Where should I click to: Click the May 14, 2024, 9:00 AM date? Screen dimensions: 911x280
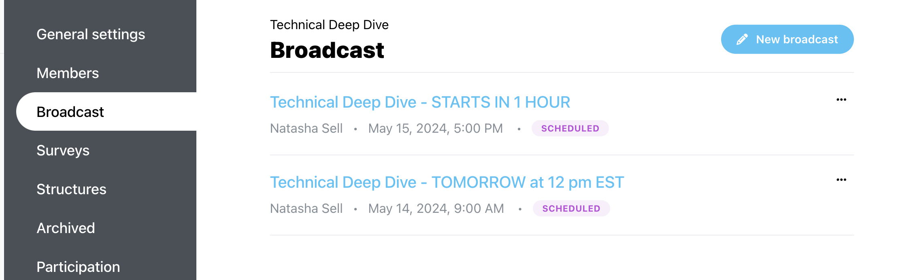pyautogui.click(x=436, y=208)
